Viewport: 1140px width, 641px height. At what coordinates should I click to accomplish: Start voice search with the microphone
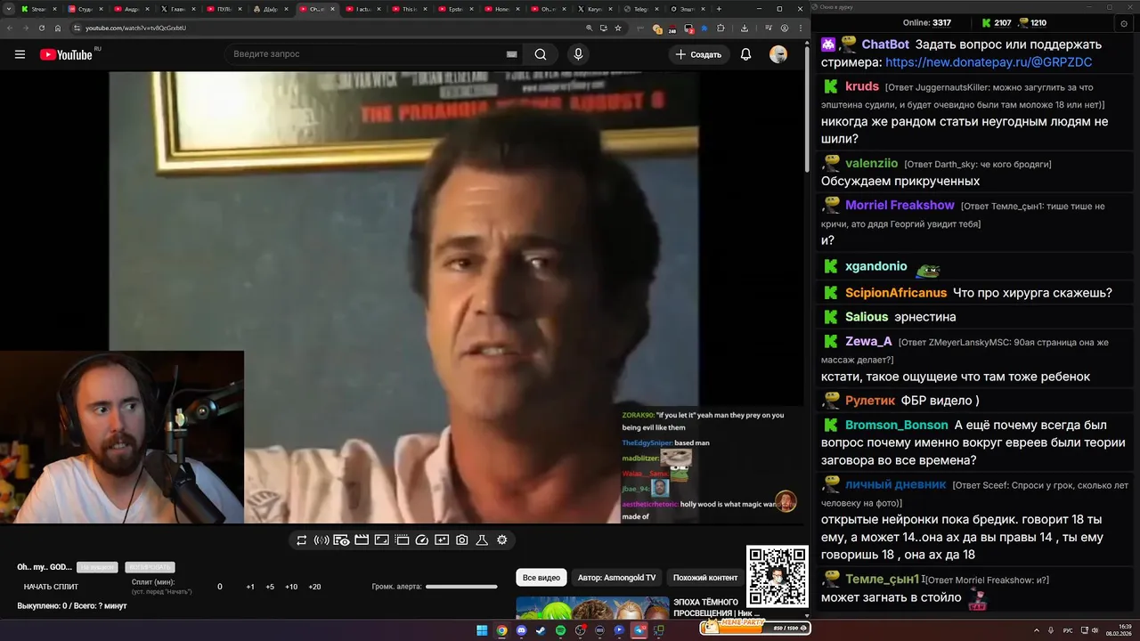coord(578,54)
